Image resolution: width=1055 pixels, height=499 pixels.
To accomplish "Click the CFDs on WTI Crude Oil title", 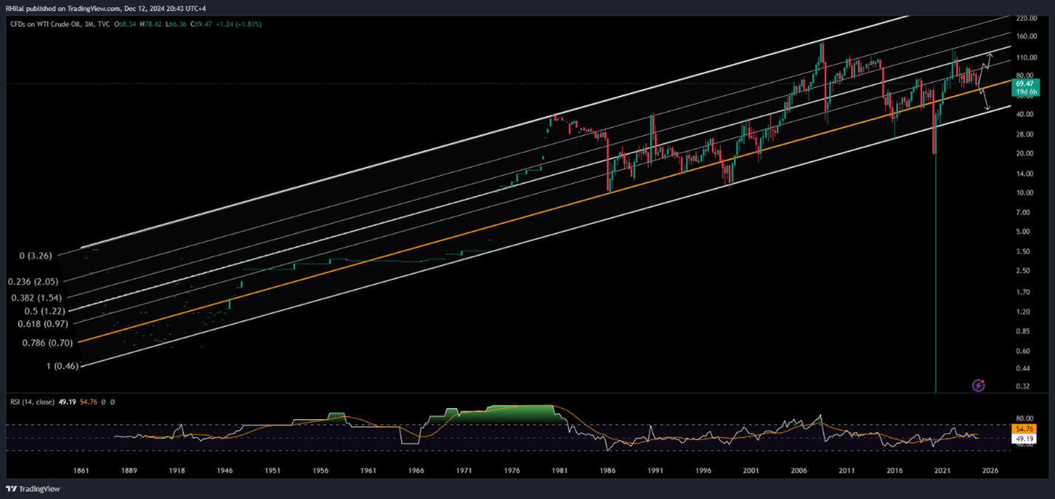I will click(50, 24).
